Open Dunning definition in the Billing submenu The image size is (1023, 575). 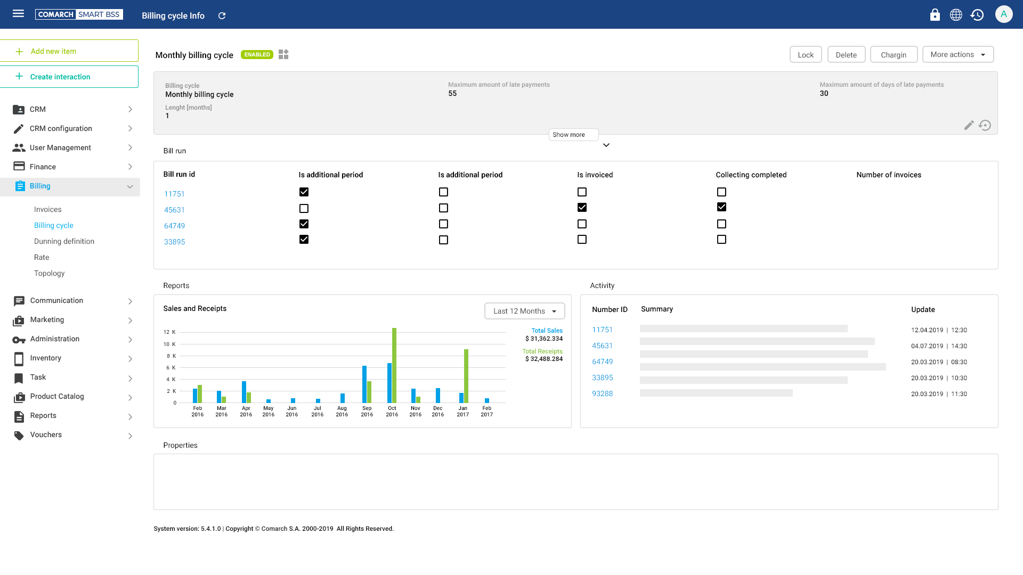pyautogui.click(x=64, y=241)
